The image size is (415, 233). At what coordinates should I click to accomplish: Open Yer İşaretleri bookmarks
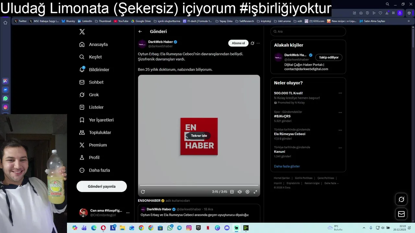[x=97, y=120]
